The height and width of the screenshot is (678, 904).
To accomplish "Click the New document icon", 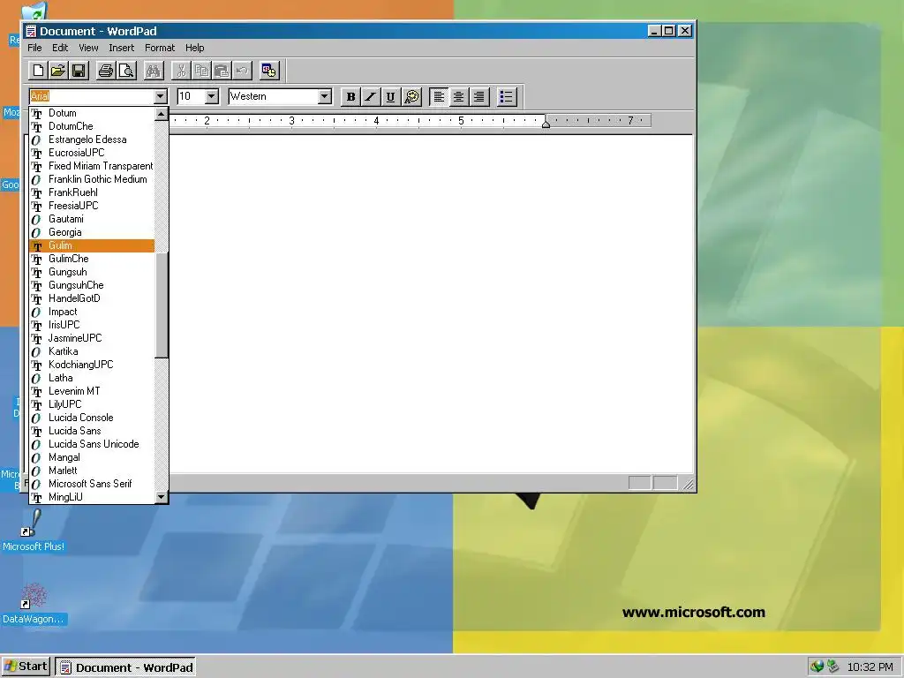I will pos(38,71).
